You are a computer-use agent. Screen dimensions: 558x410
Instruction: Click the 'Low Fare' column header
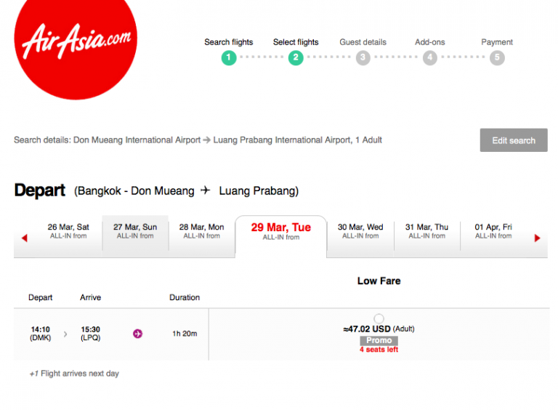379,281
